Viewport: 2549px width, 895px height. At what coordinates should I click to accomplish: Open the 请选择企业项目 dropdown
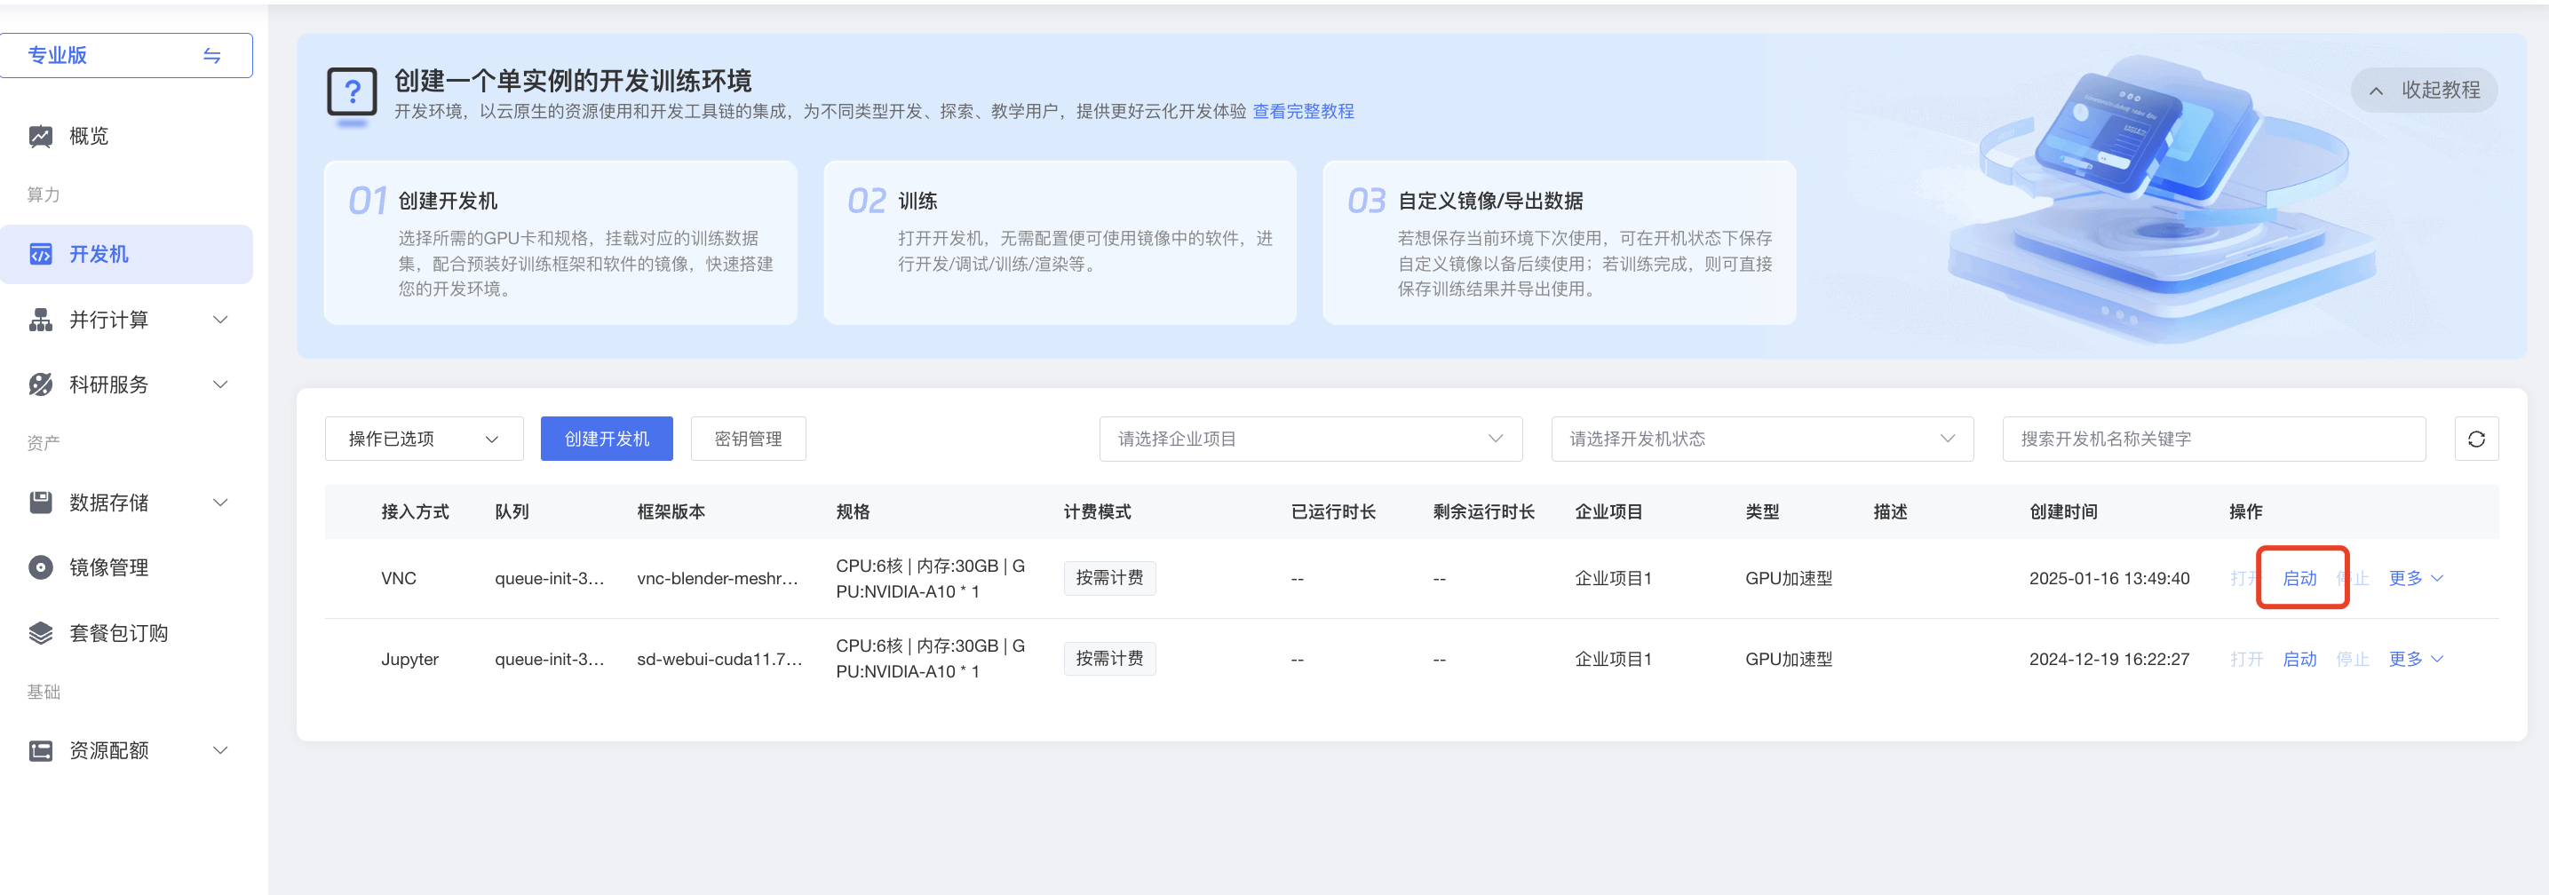pyautogui.click(x=1309, y=440)
